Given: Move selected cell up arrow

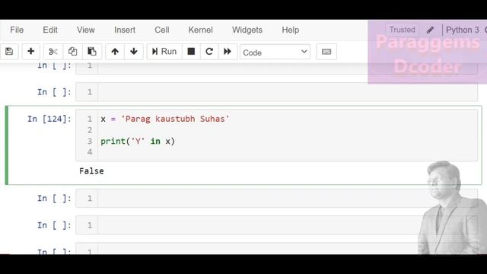Looking at the screenshot, I should pyautogui.click(x=115, y=52).
